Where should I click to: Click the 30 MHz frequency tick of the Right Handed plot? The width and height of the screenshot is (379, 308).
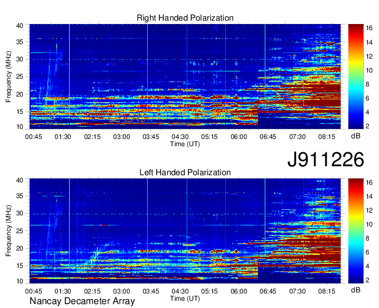coord(20,59)
